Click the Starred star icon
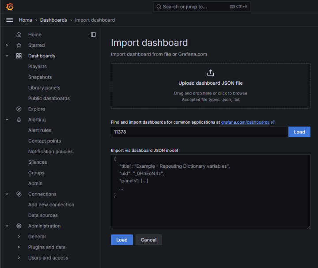 (x=19, y=45)
